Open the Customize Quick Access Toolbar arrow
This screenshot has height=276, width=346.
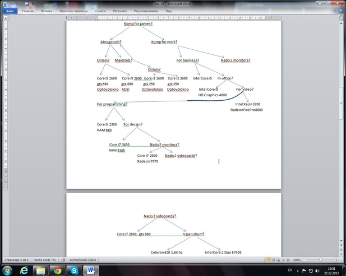(33, 4)
